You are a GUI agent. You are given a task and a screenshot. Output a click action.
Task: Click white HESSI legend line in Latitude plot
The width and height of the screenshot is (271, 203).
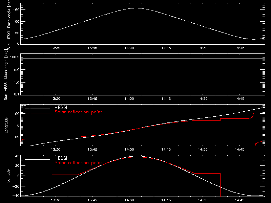(38, 159)
